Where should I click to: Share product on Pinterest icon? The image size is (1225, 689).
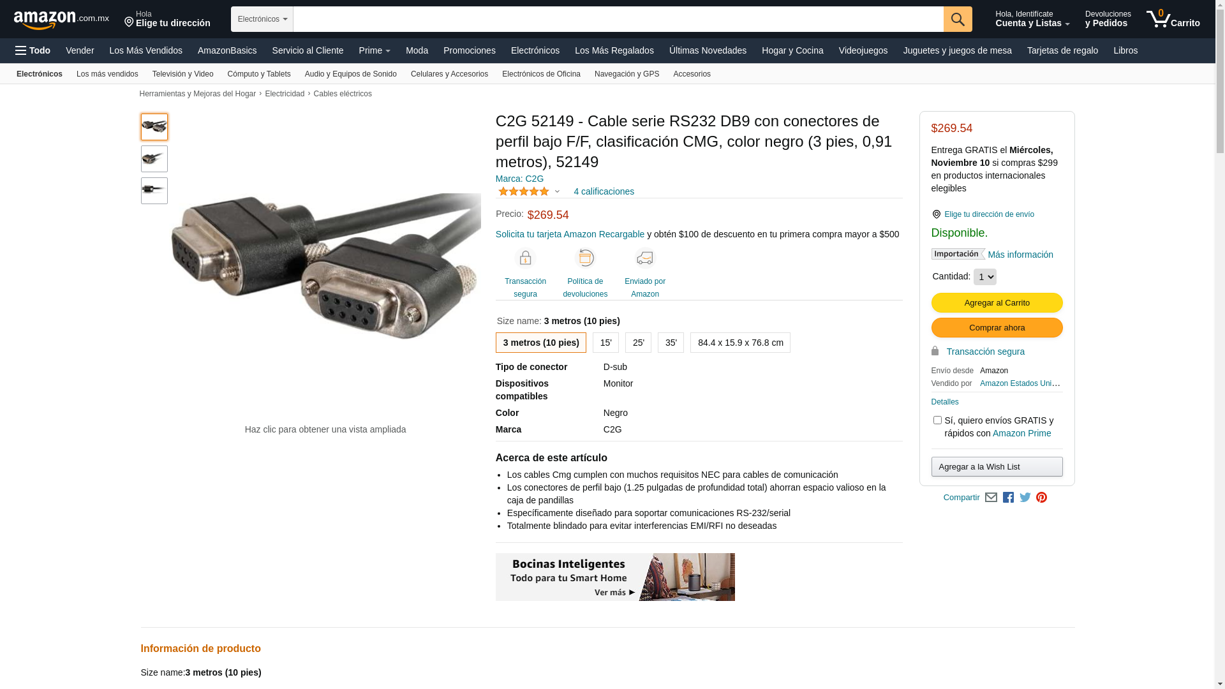[1042, 498]
